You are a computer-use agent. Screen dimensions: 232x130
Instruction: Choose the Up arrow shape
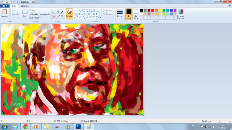[x=97, y=14]
